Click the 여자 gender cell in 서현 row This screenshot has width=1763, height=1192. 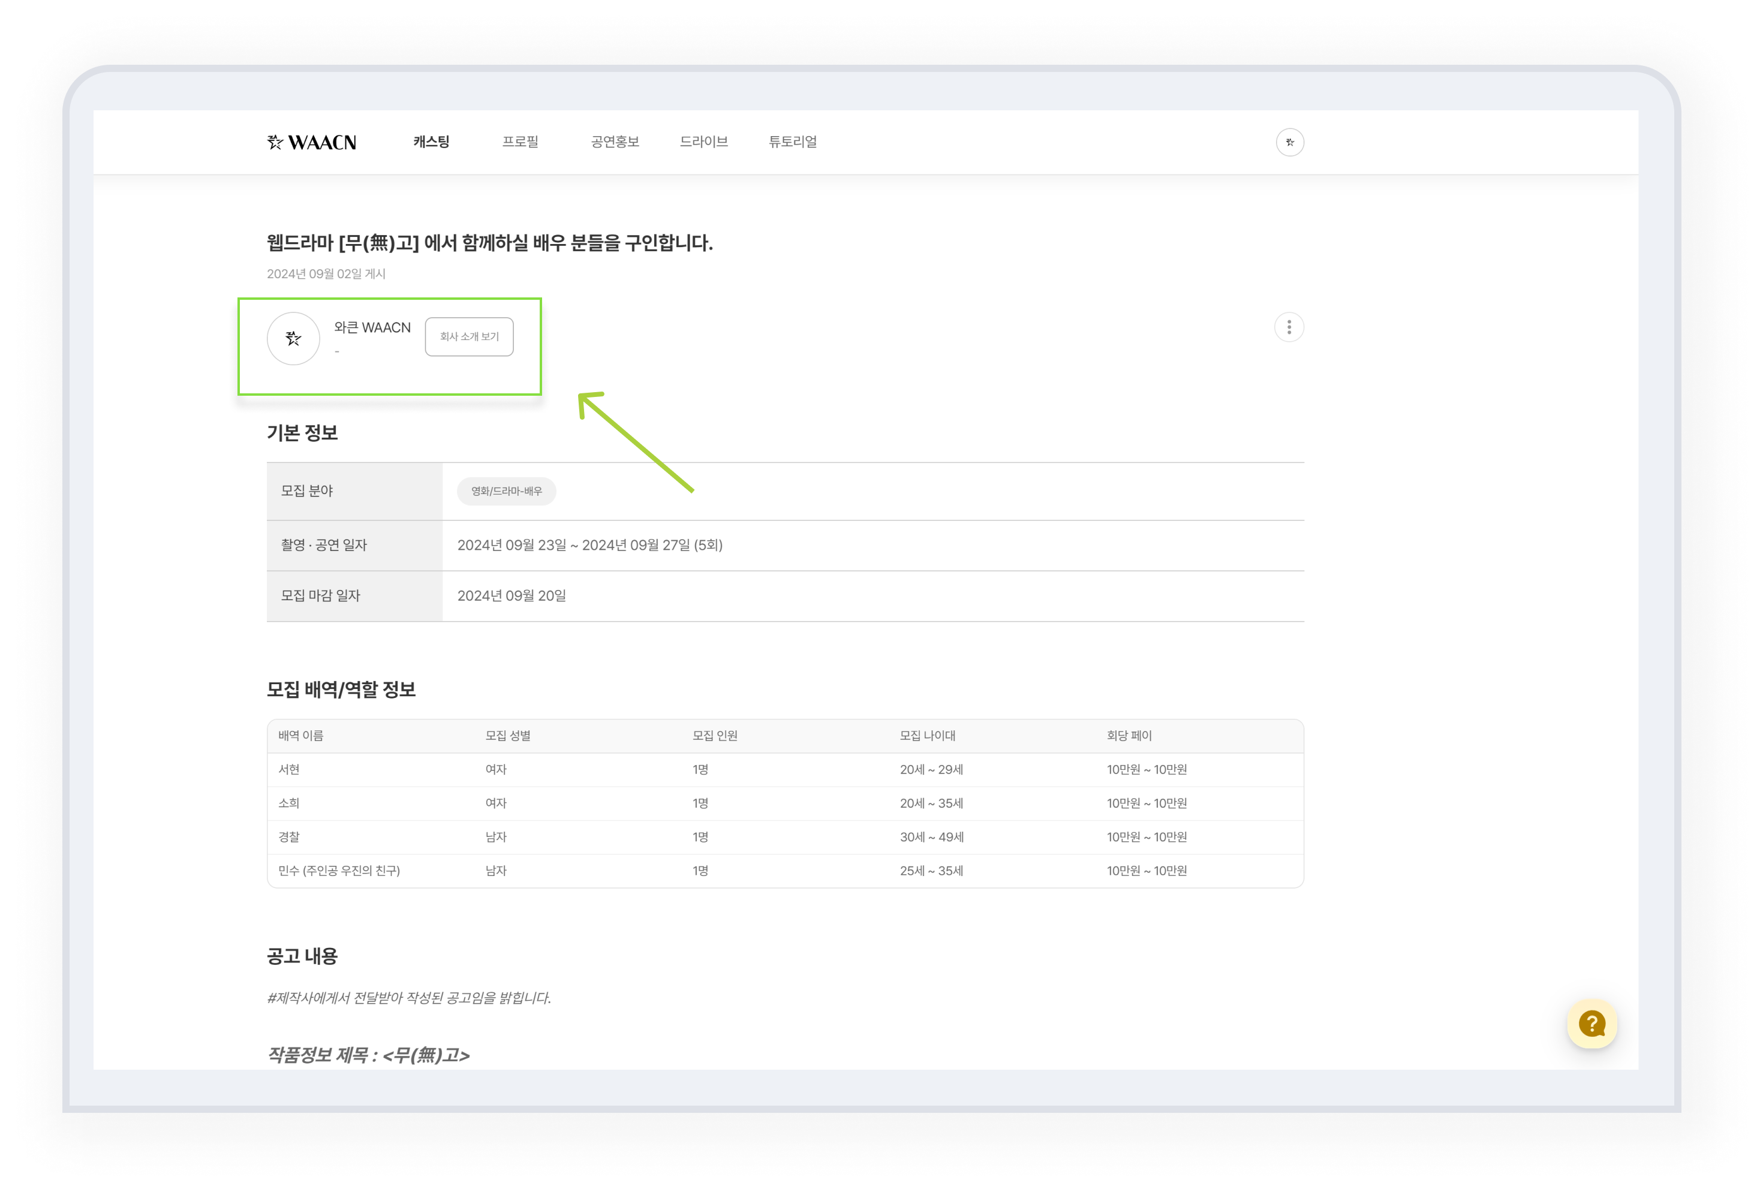(x=495, y=769)
